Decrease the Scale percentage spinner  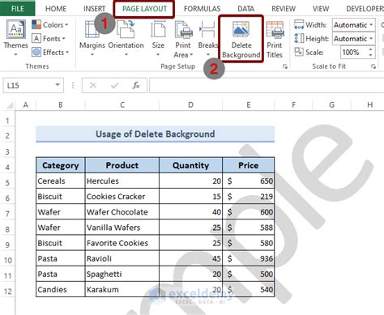(370, 55)
